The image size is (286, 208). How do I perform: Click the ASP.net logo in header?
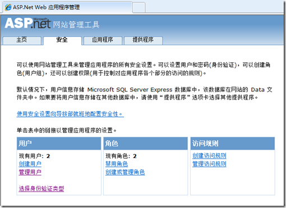point(27,23)
